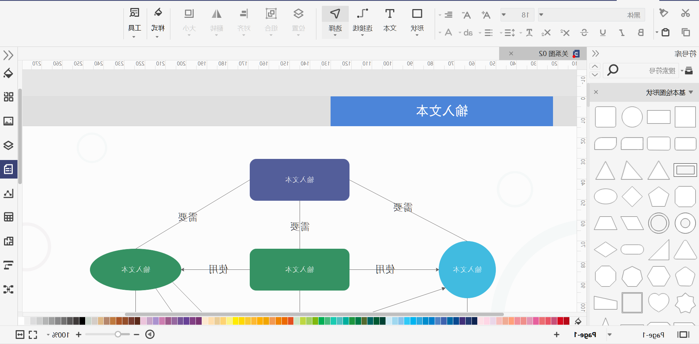This screenshot has height=344, width=699.
Task: Click the zoom slider handle
Action: (118, 334)
